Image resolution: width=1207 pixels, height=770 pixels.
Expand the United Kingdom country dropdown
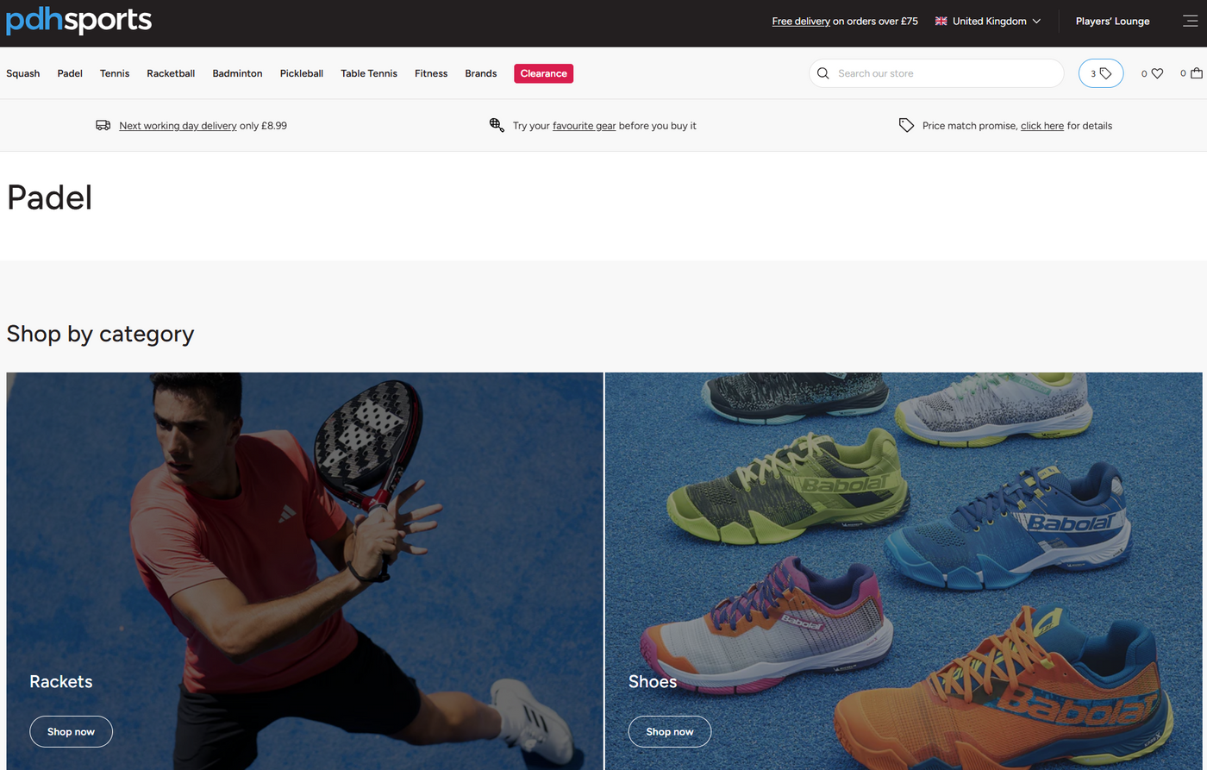988,21
